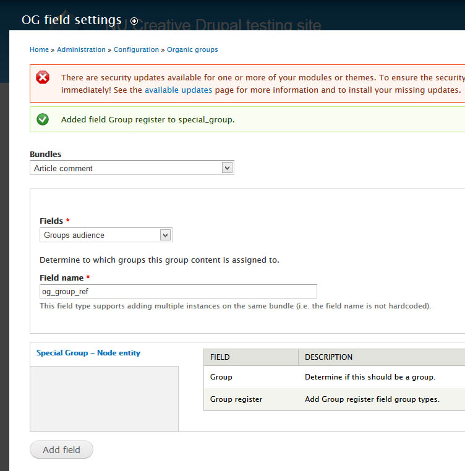Click the FIELD column header
Screen dimensions: 465x471
[x=220, y=357]
